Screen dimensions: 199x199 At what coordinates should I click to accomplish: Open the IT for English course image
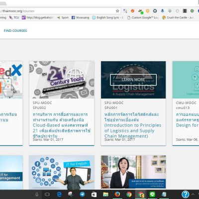pyautogui.click(x=62, y=173)
